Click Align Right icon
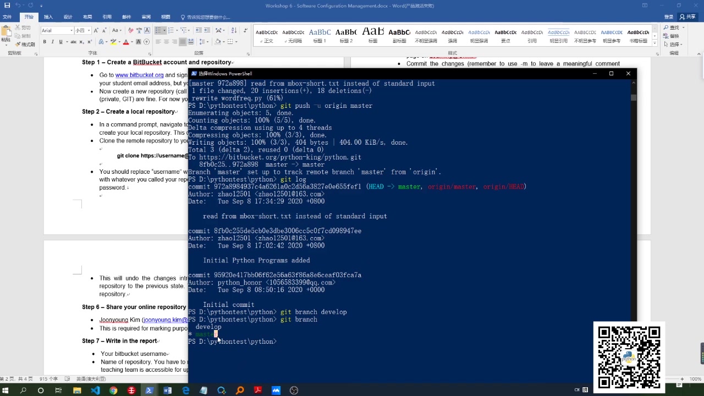704x396 pixels. tap(174, 42)
